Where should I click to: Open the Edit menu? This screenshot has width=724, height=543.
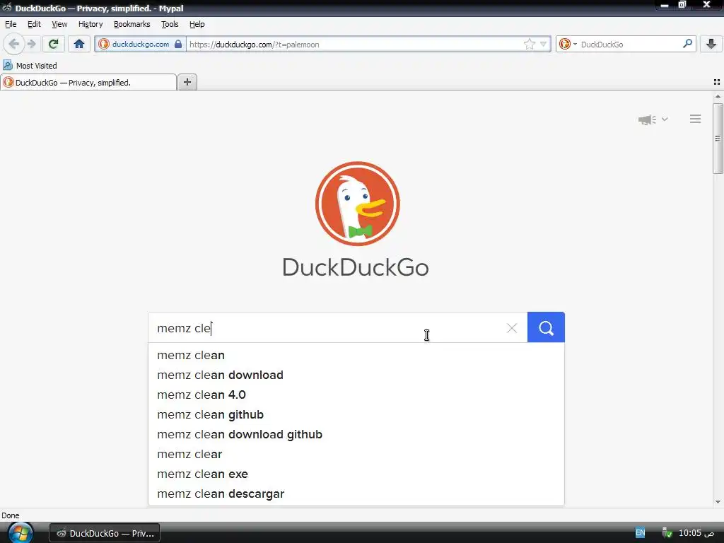click(34, 24)
